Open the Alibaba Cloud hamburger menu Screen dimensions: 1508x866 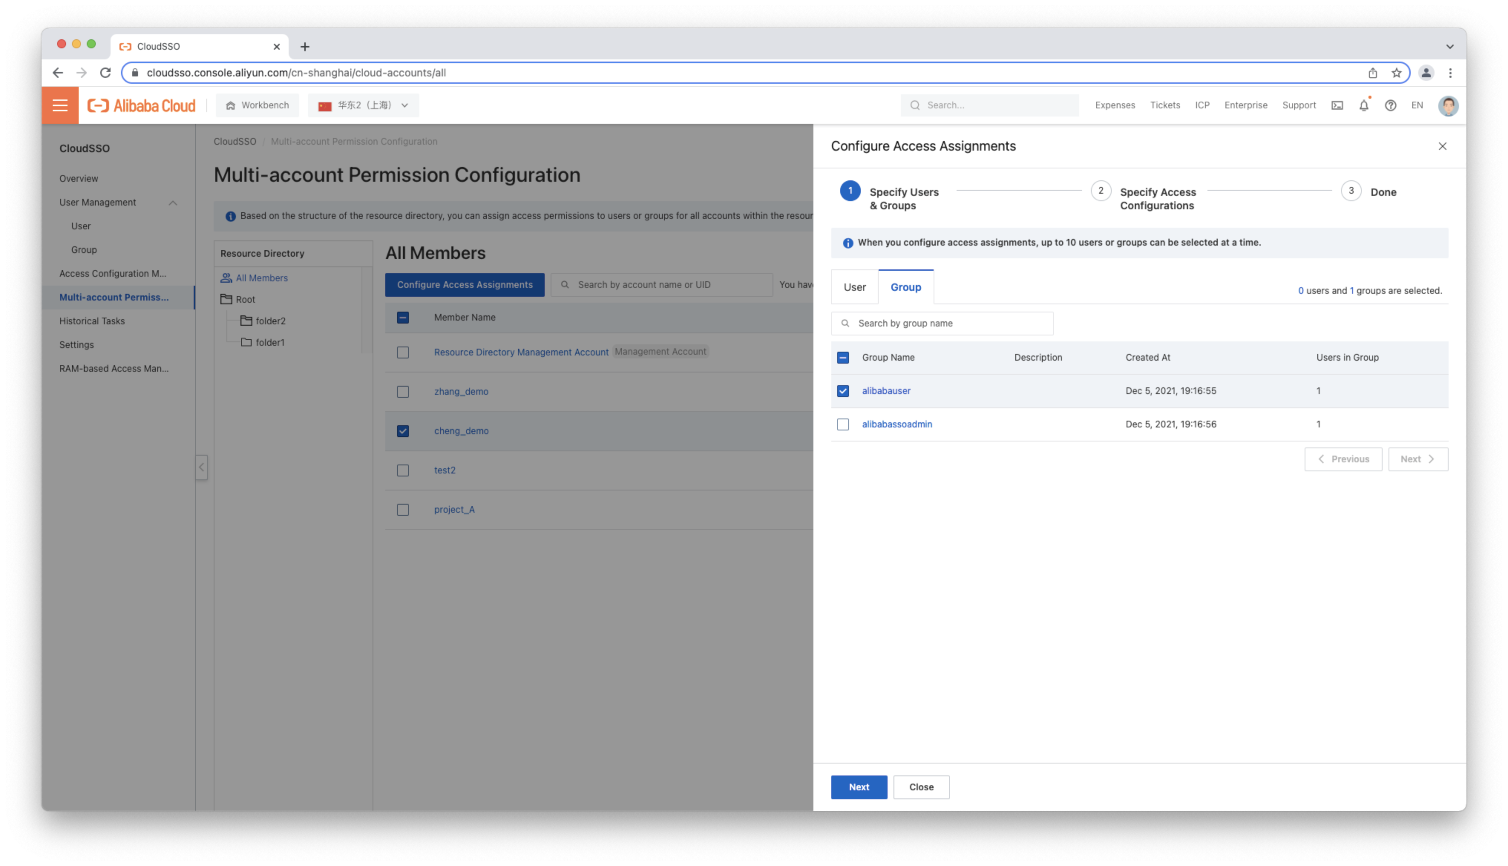point(60,105)
